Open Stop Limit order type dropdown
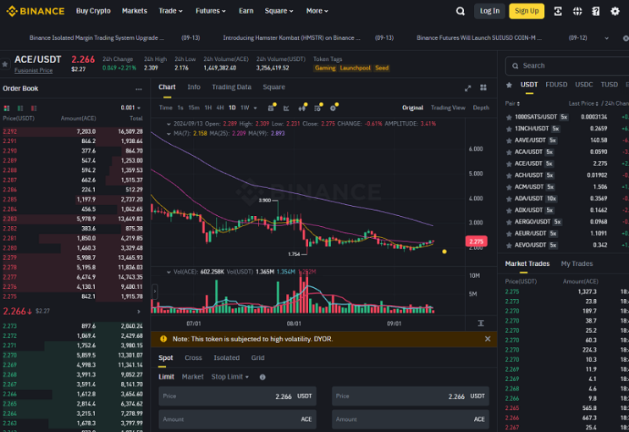The image size is (629, 432). [230, 377]
